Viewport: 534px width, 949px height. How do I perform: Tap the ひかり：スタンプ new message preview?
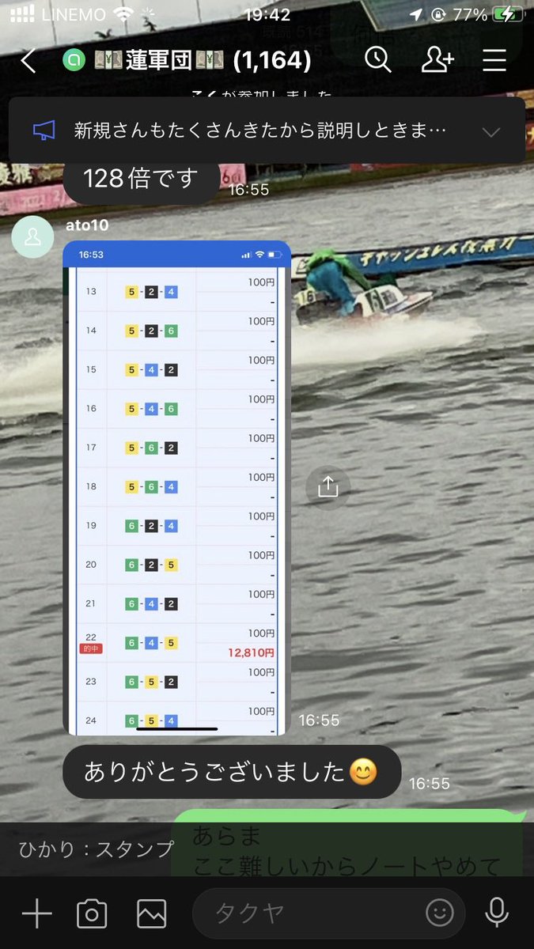click(96, 849)
